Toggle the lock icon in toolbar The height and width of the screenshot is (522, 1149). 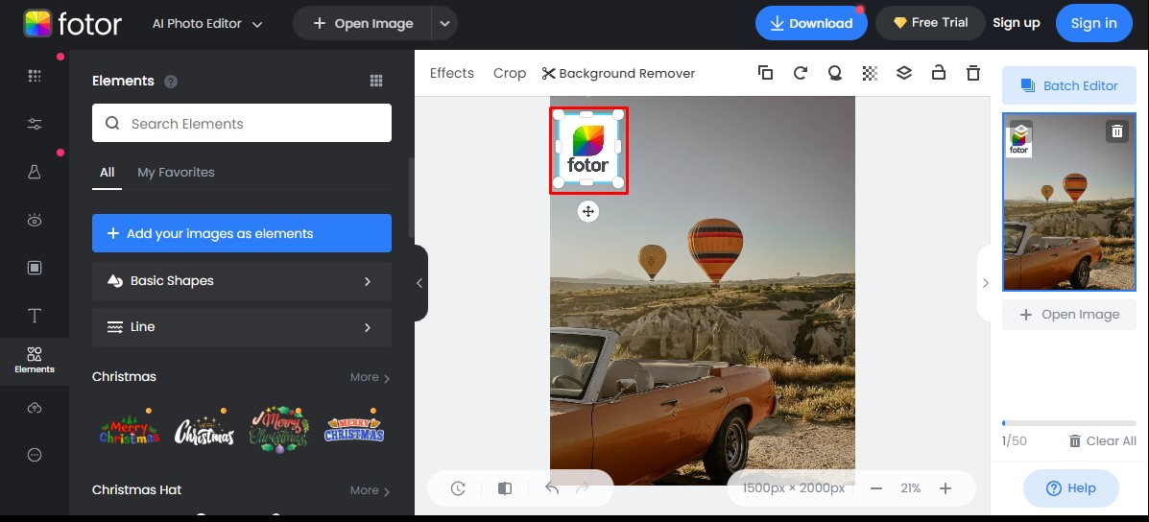click(x=938, y=73)
